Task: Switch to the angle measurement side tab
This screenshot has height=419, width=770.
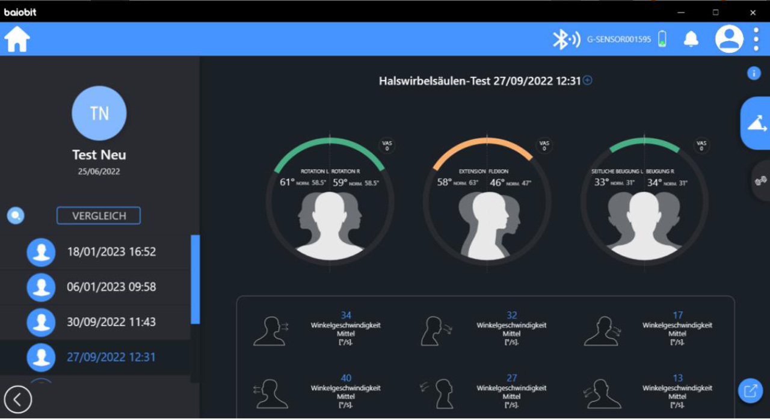Action: [756, 123]
